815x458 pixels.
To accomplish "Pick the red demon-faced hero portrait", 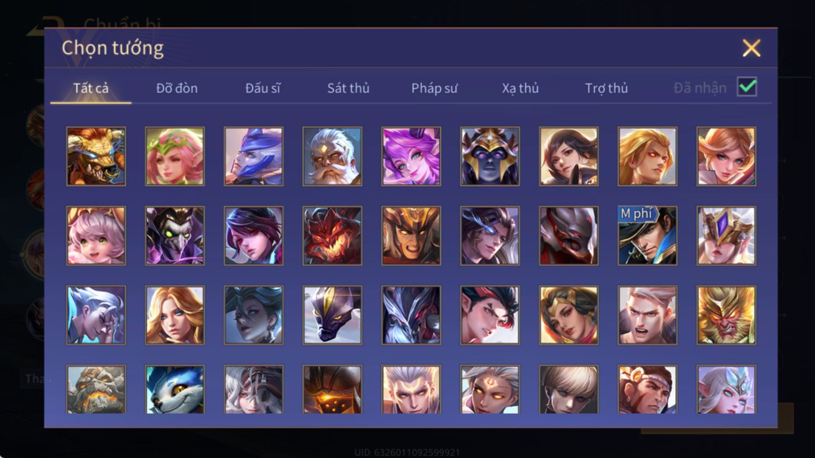I will [332, 236].
